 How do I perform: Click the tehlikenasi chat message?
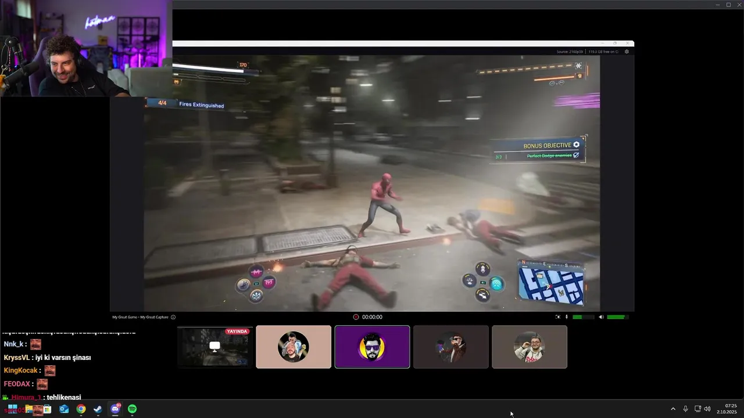click(x=64, y=398)
